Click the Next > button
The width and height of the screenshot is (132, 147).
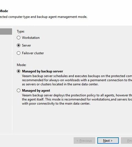(108, 141)
